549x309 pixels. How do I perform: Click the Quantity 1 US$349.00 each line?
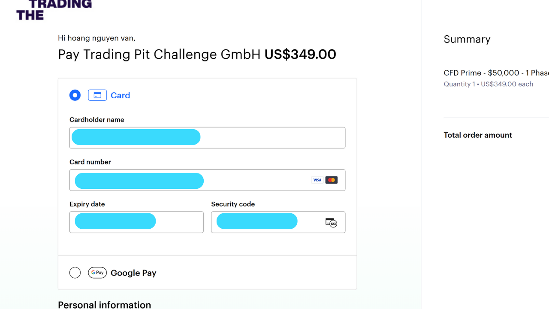488,84
